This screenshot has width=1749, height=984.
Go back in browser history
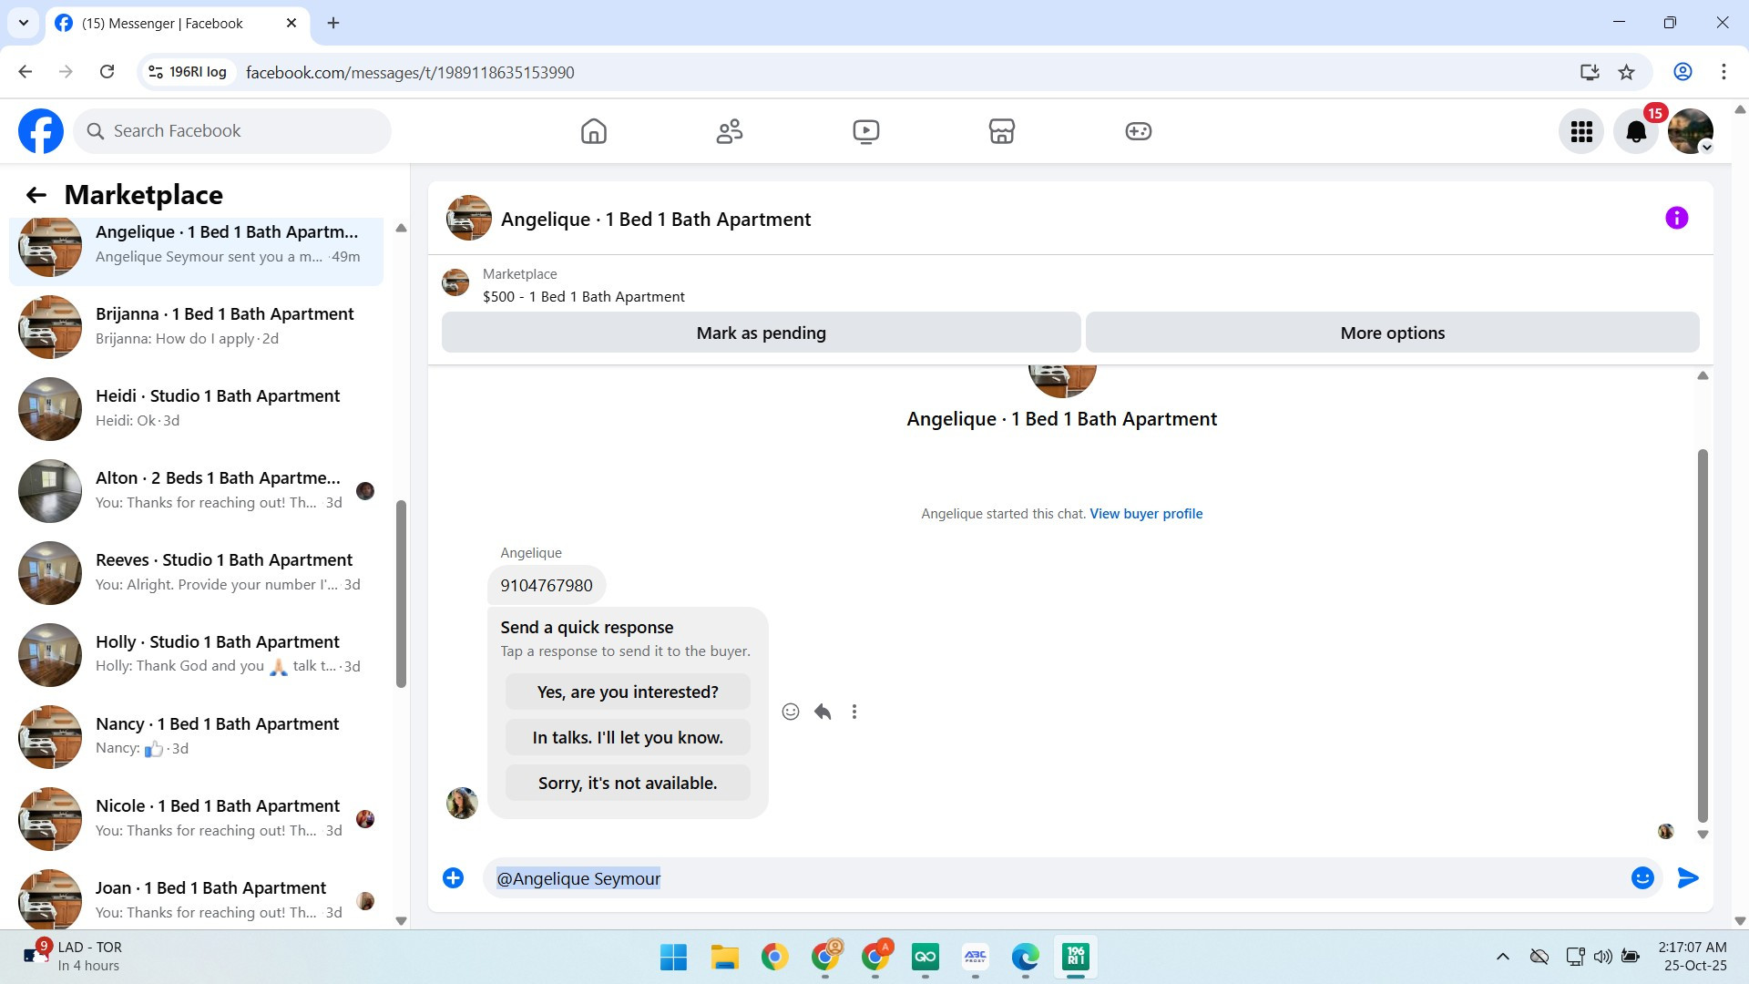pos(26,72)
